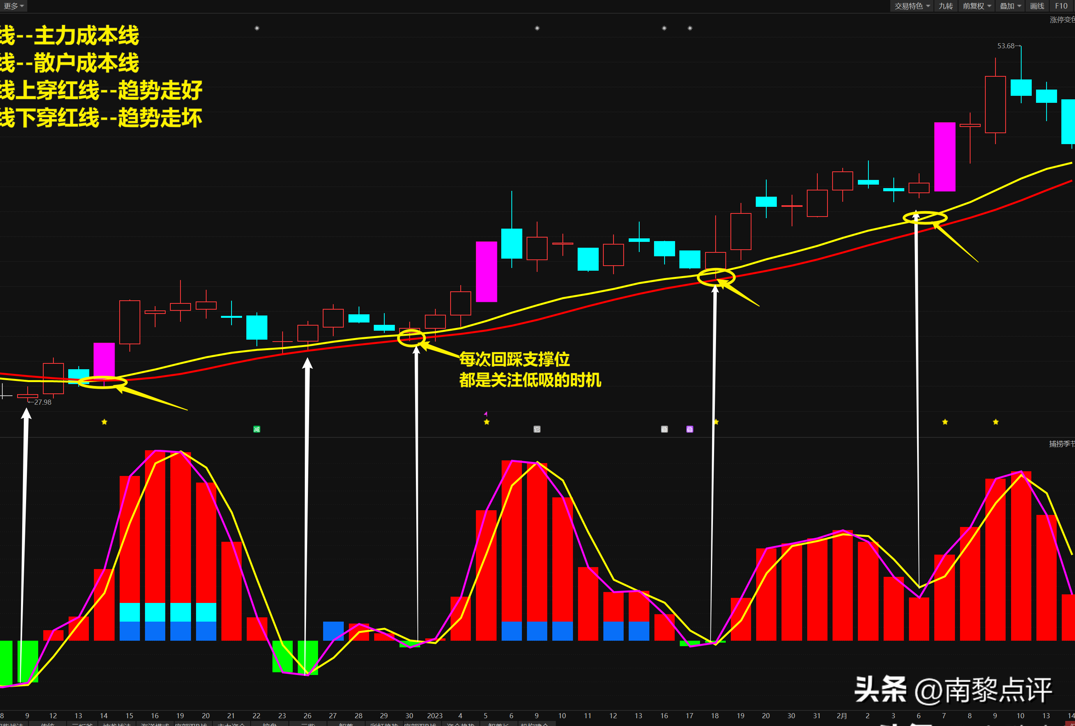Select the tallest magenta candle near 53.68 high
Screen dimensions: 1075x726
click(944, 157)
